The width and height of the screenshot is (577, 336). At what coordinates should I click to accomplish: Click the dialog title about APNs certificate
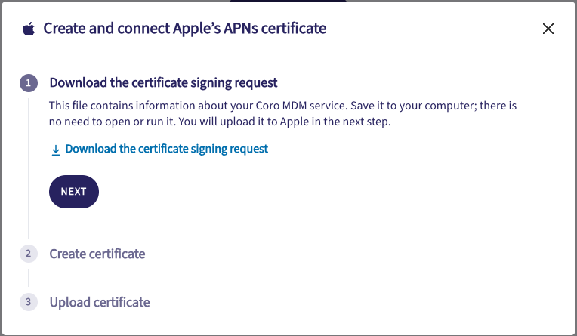185,29
